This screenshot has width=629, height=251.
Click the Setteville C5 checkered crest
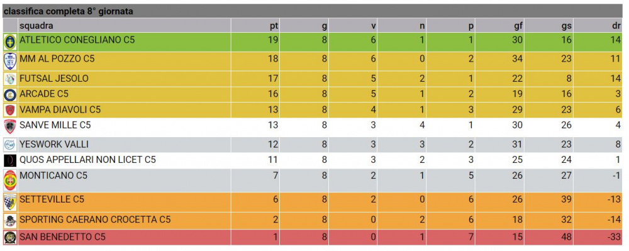[x=10, y=202]
